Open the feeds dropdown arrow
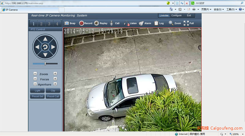 (x=184, y=9)
